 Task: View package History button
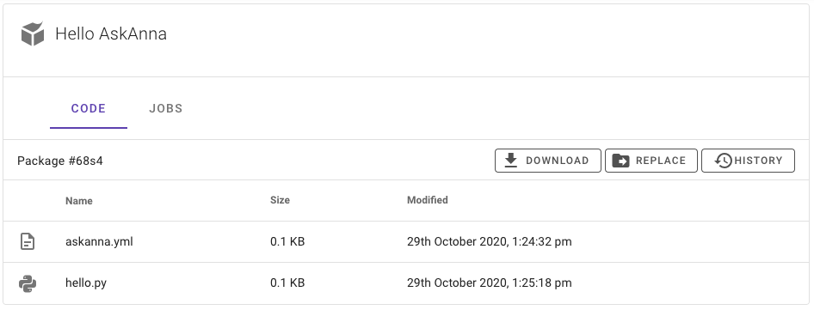pyautogui.click(x=748, y=161)
